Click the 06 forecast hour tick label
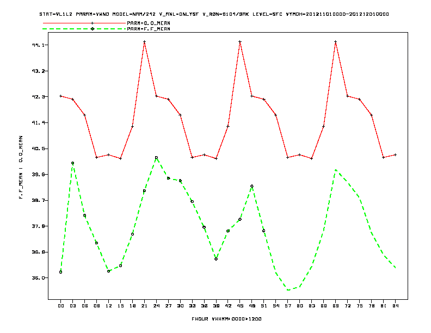 point(85,306)
